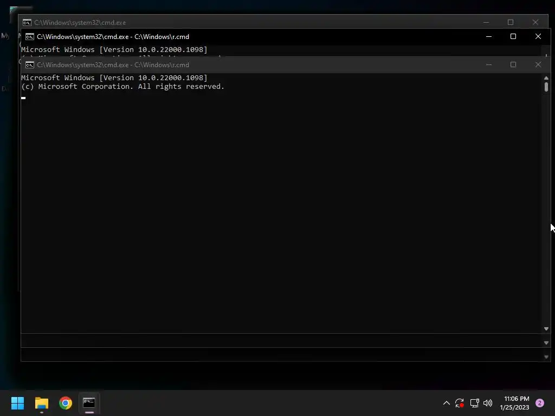Click the front window's scrollbar down arrow
This screenshot has width=555, height=416.
tap(546, 329)
